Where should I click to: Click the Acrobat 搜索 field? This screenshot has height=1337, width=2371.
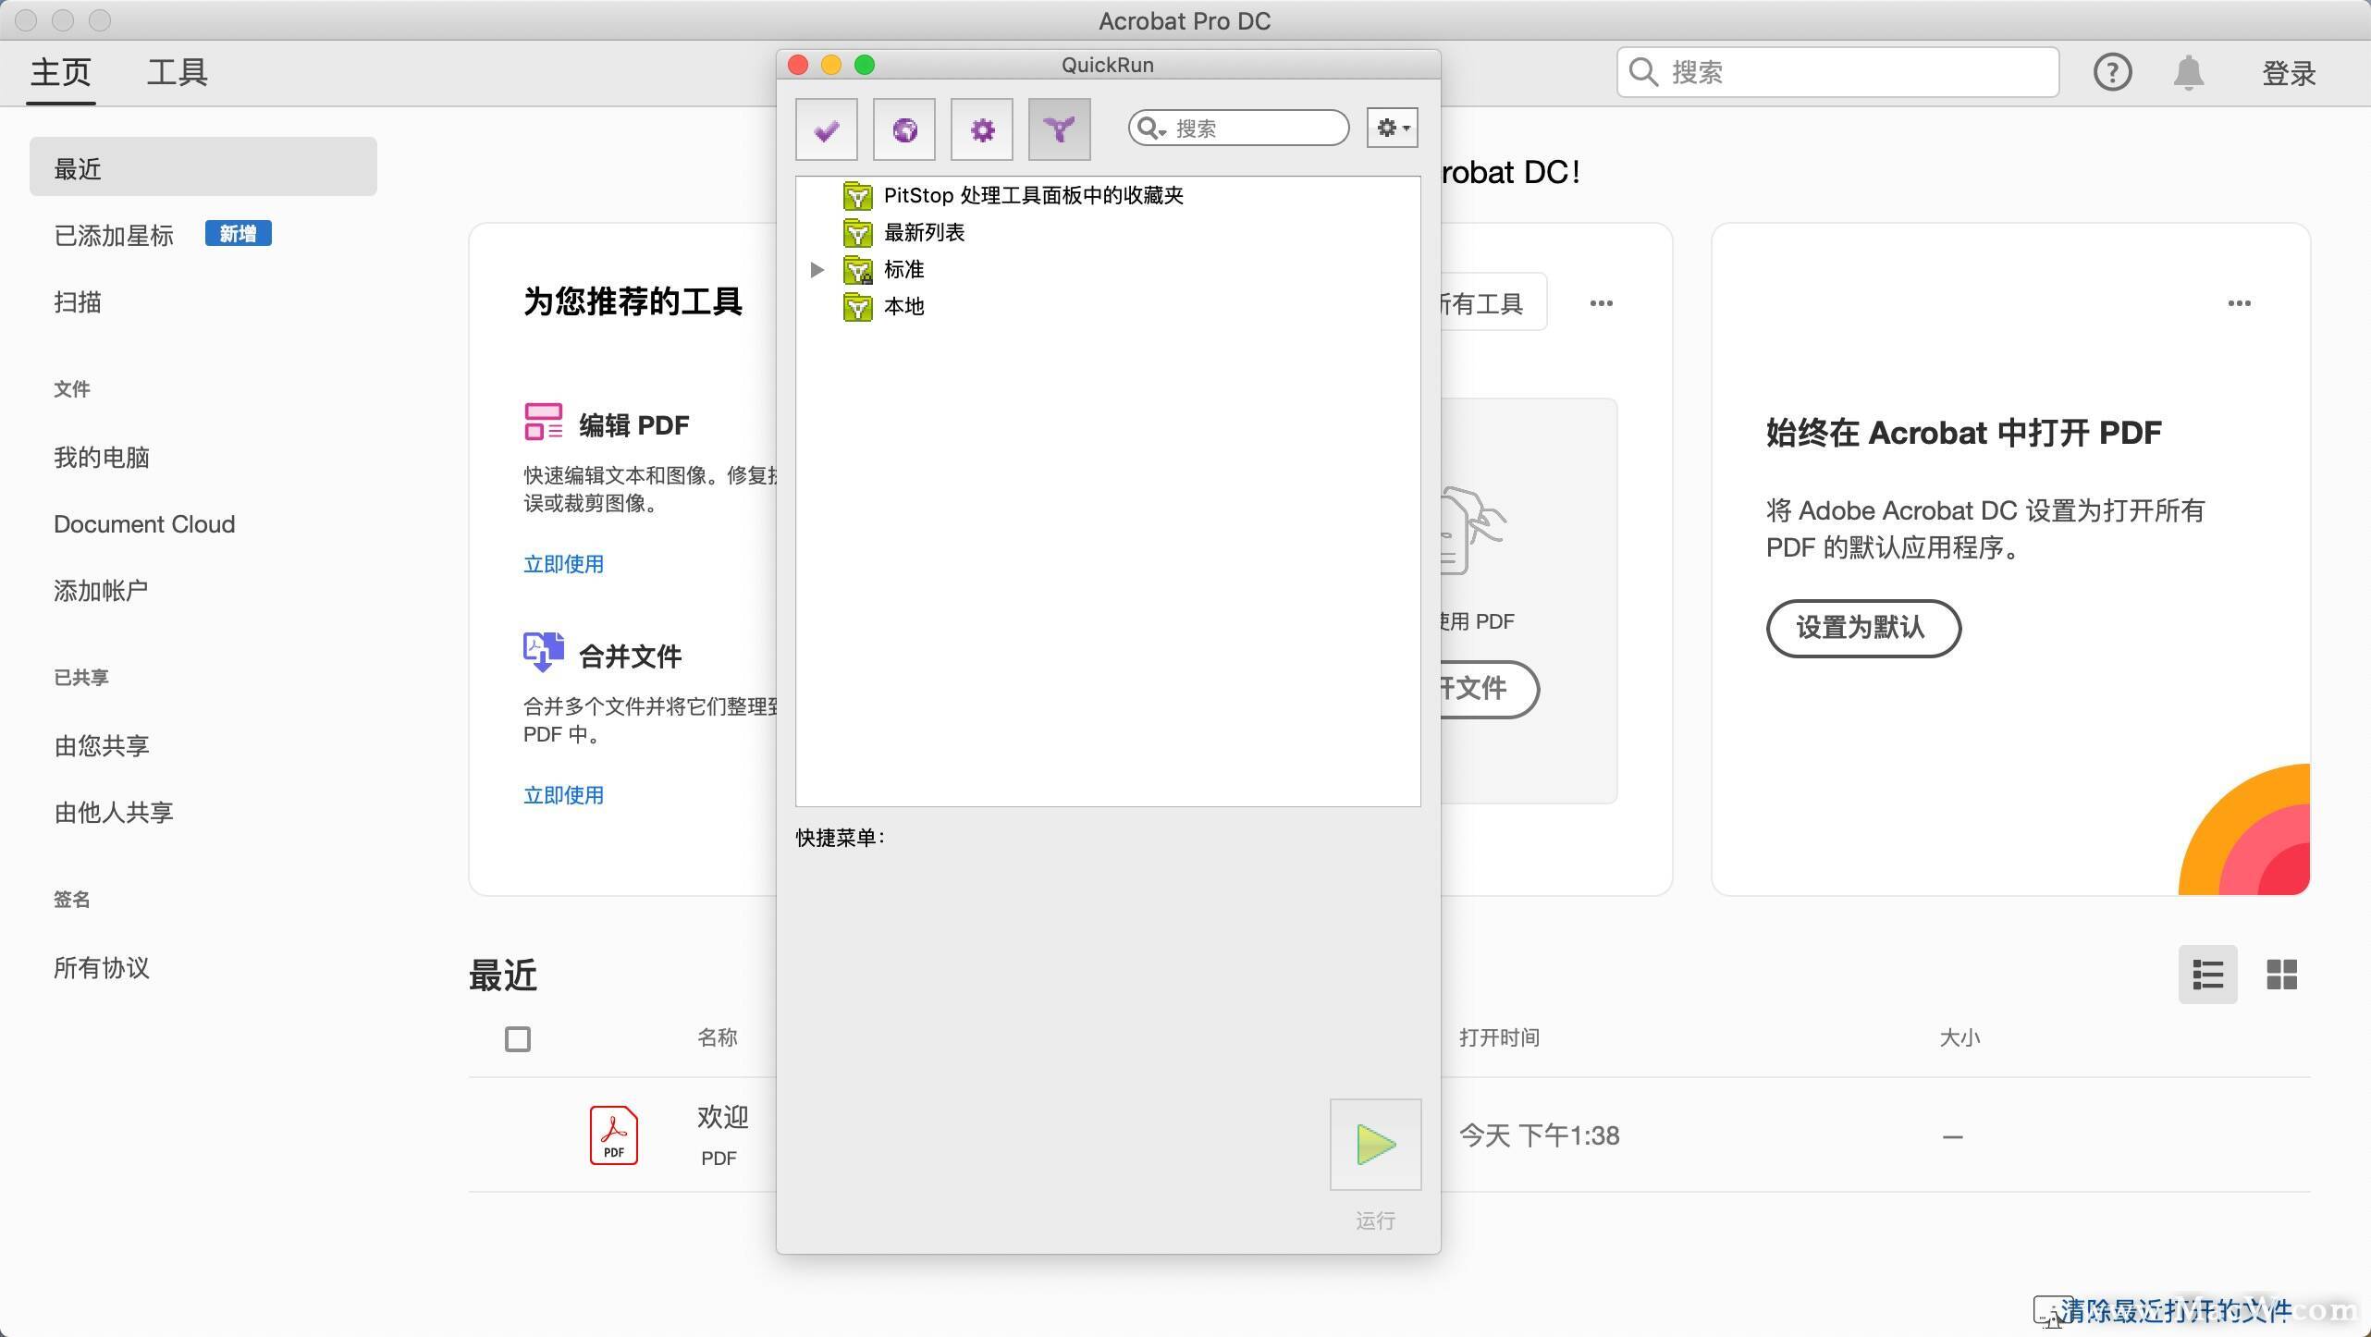tap(1838, 72)
